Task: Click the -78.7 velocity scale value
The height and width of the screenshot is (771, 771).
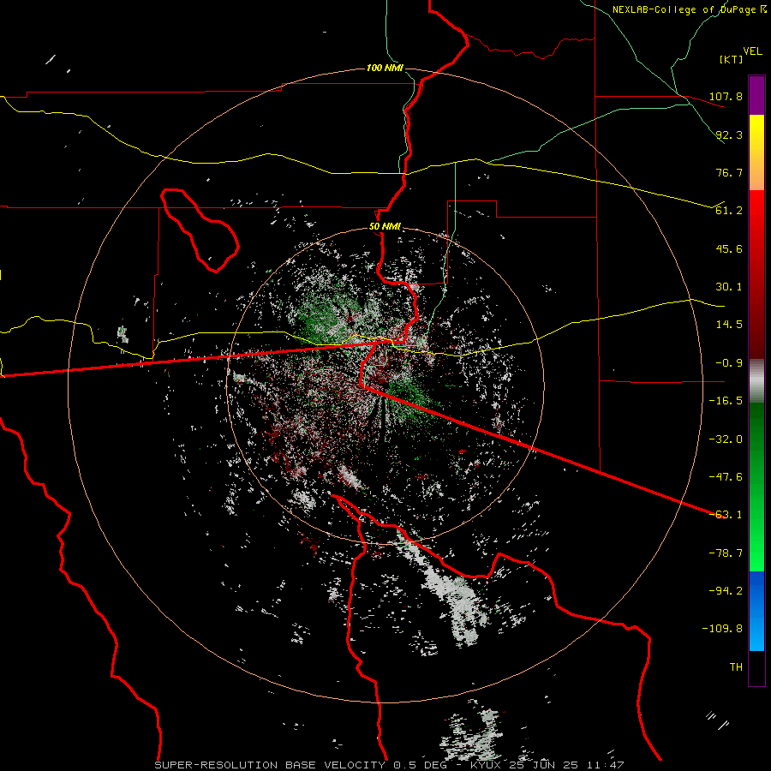Action: pos(726,553)
